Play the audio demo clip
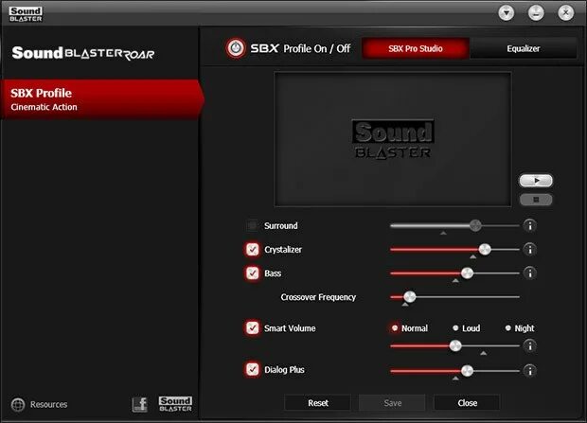Screen dimensions: 587x423 (x=536, y=181)
